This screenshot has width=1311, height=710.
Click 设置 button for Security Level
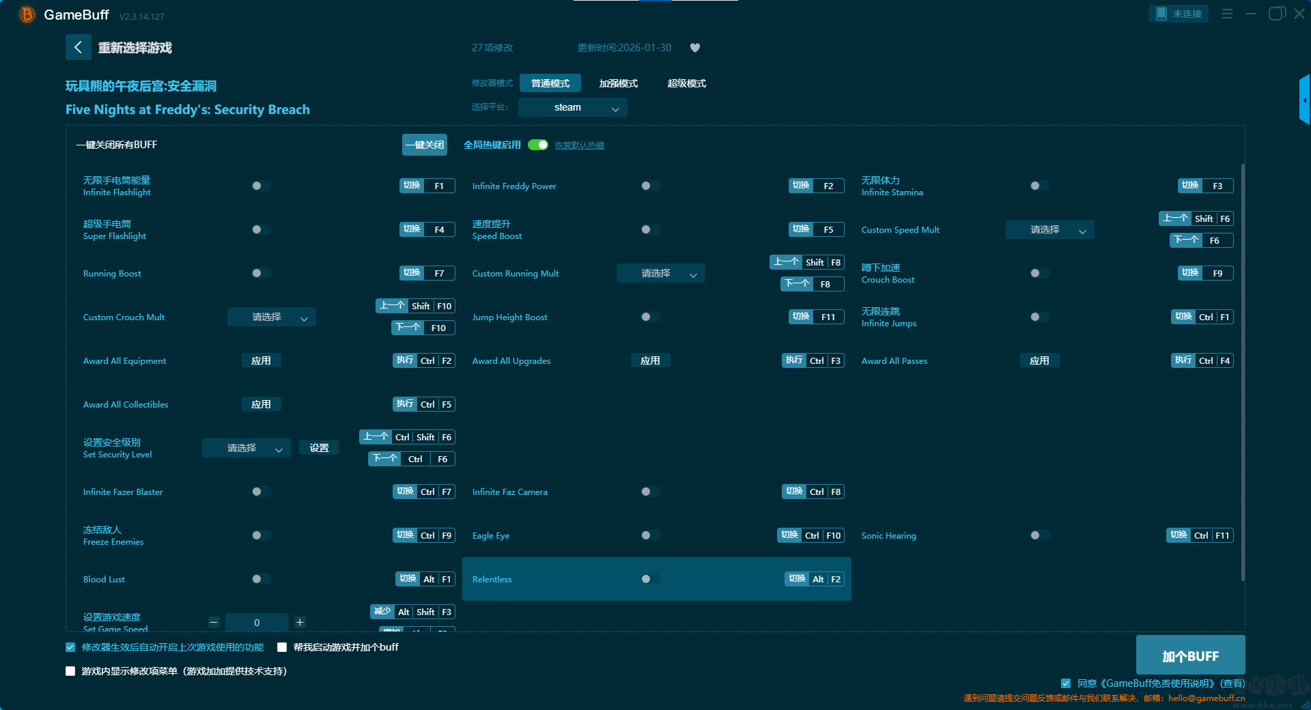click(319, 448)
